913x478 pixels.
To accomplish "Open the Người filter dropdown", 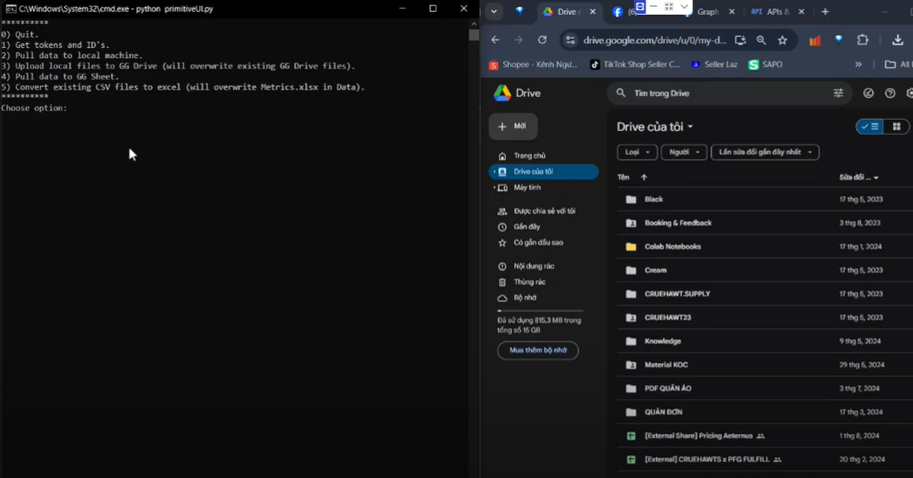I will coord(684,152).
